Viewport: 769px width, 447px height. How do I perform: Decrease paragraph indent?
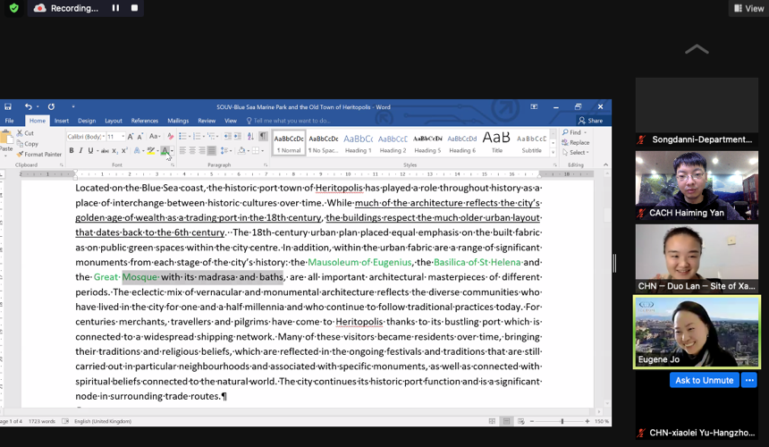coord(227,136)
